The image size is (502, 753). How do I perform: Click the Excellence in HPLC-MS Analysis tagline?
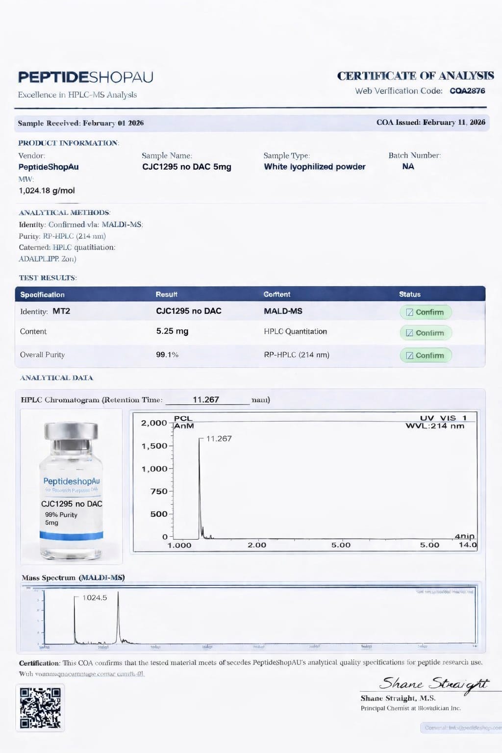click(77, 95)
